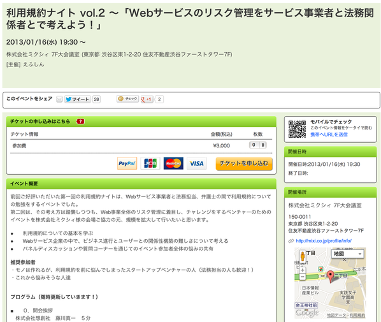Click the 地図データ link under the map
The height and width of the screenshot is (322, 381).
click(336, 315)
